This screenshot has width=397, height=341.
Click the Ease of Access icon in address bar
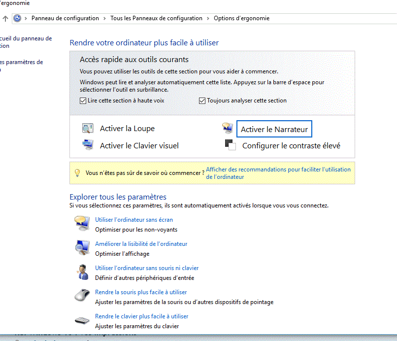click(x=17, y=18)
